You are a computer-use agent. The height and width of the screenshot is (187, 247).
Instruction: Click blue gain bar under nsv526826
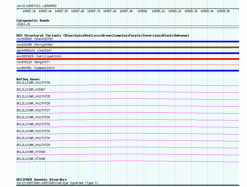(x=128, y=42)
